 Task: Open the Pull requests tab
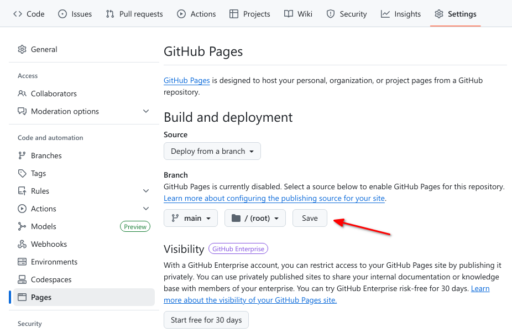click(134, 14)
